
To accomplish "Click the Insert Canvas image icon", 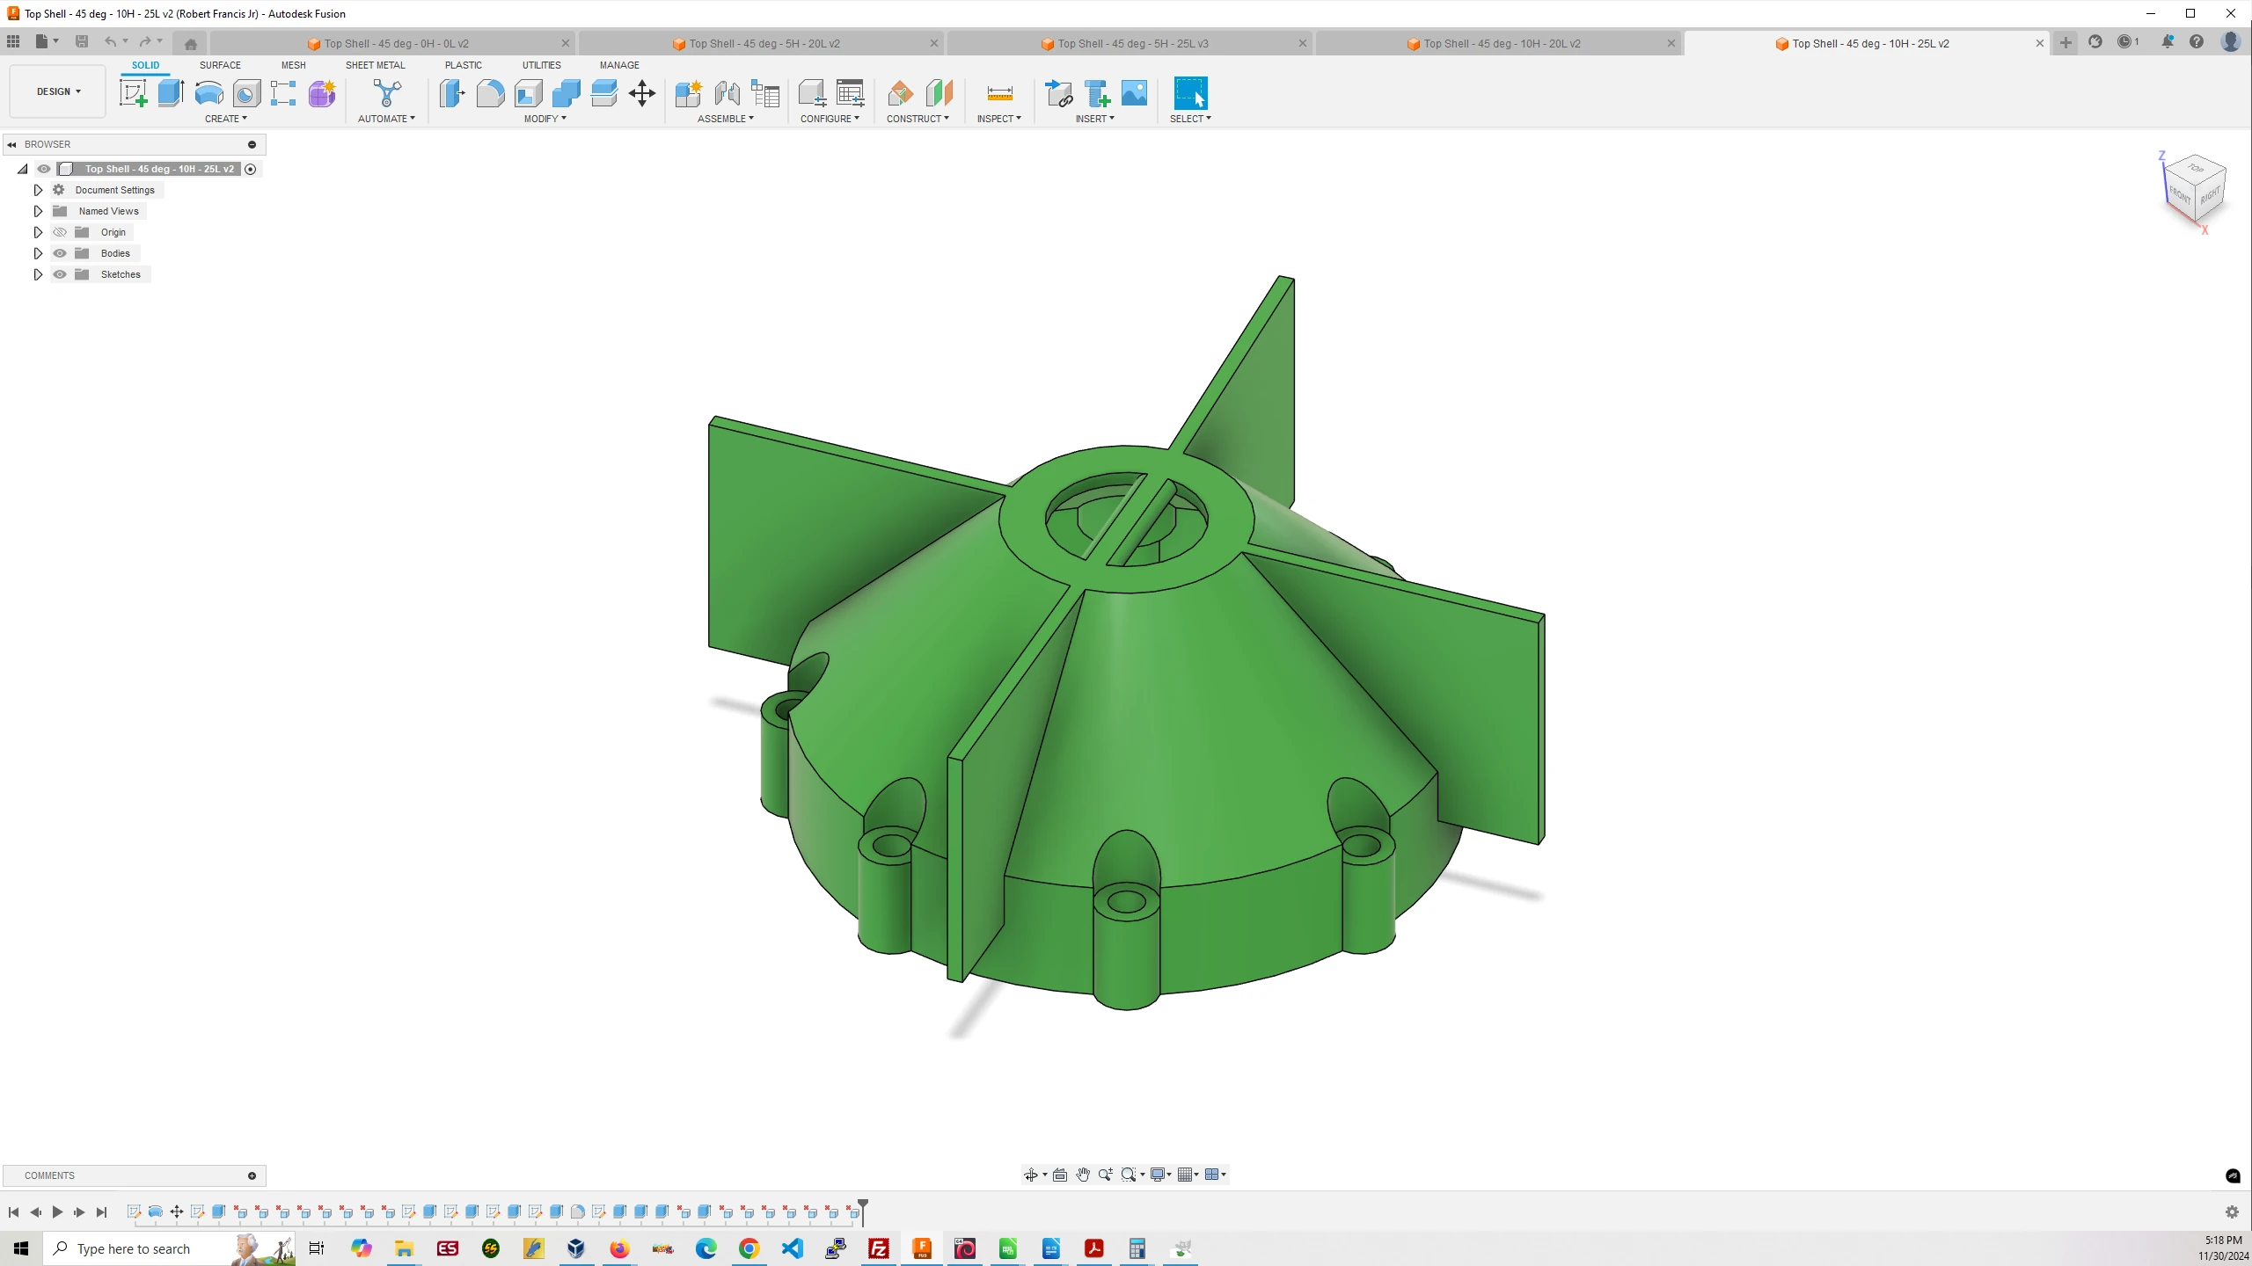I will click(x=1134, y=93).
